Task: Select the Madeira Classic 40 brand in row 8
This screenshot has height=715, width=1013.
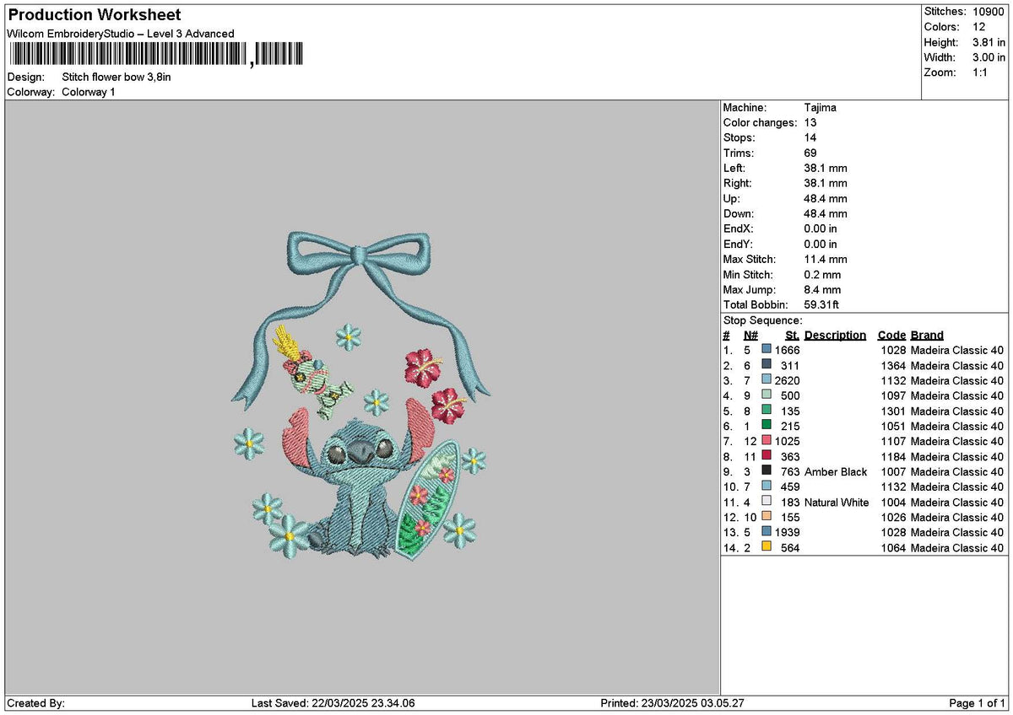Action: [x=957, y=456]
